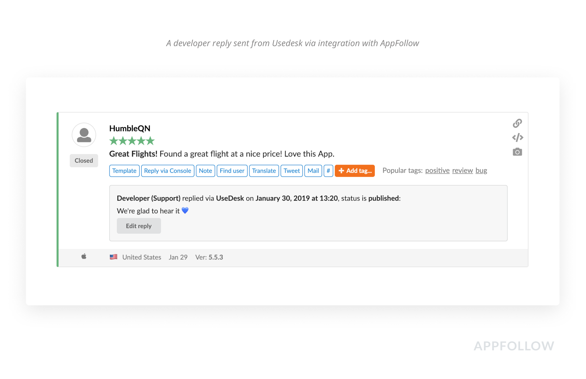
Task: Open the Add tag dropdown
Action: coord(355,171)
